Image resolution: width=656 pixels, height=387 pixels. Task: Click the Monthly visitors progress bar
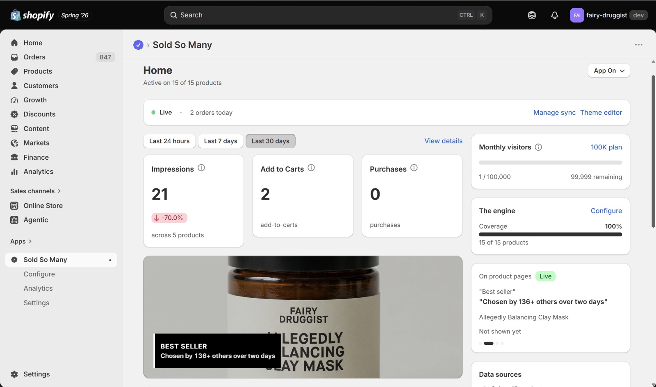point(550,163)
